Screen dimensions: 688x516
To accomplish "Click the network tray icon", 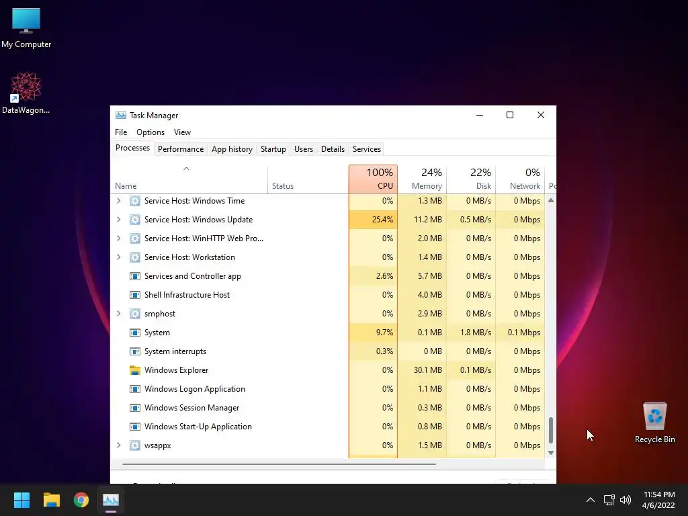I will pyautogui.click(x=609, y=500).
